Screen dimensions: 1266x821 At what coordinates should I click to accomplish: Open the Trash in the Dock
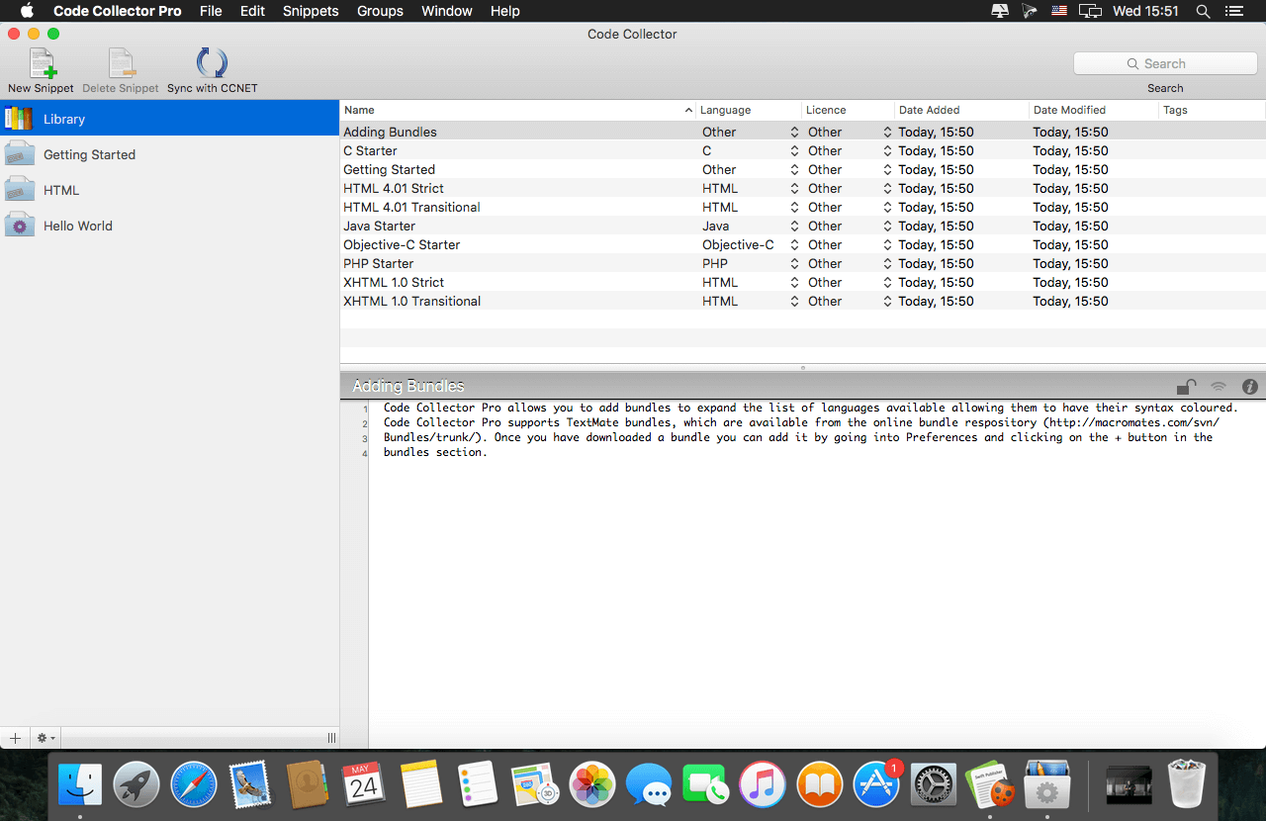[1186, 785]
